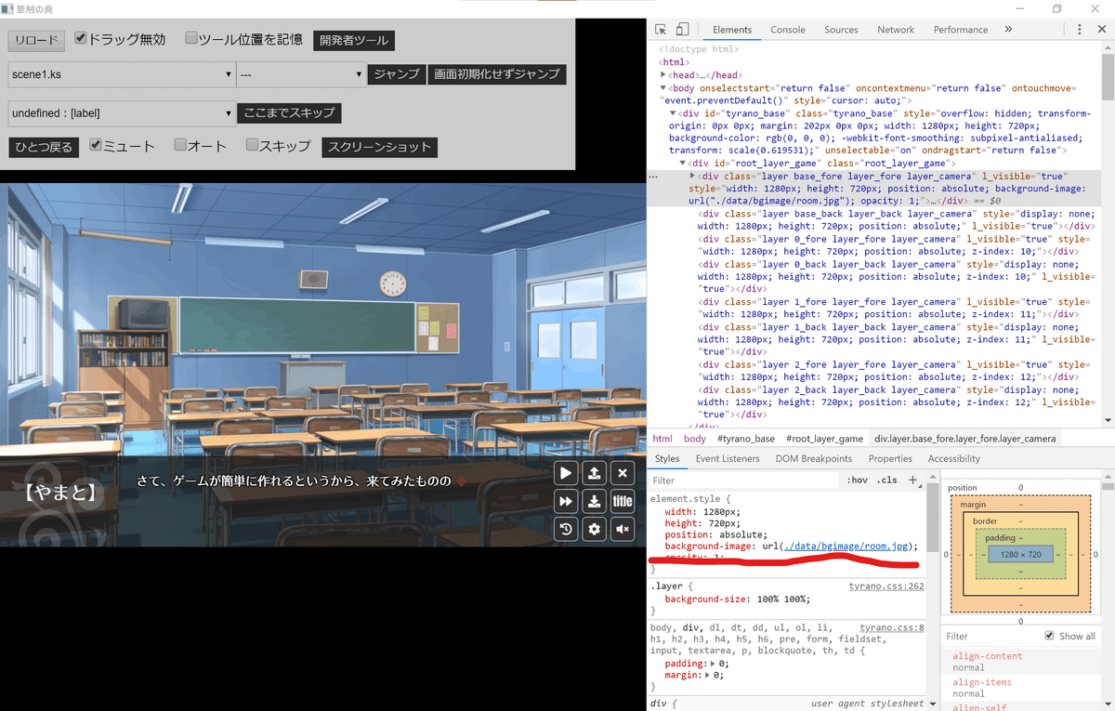The width and height of the screenshot is (1115, 711).
Task: Click the 画面初期化せずジャンプ button
Action: point(497,74)
